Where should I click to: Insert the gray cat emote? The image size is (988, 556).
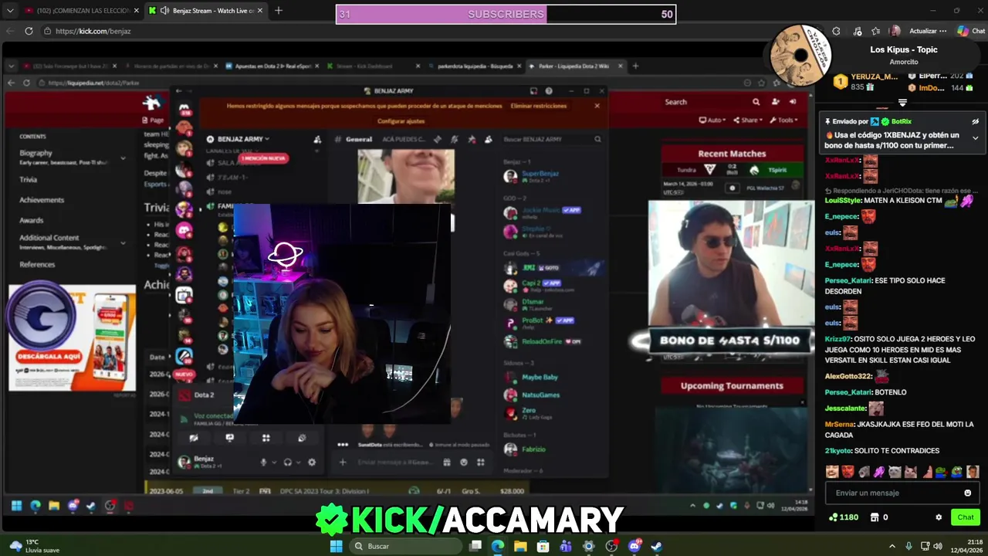click(x=895, y=472)
